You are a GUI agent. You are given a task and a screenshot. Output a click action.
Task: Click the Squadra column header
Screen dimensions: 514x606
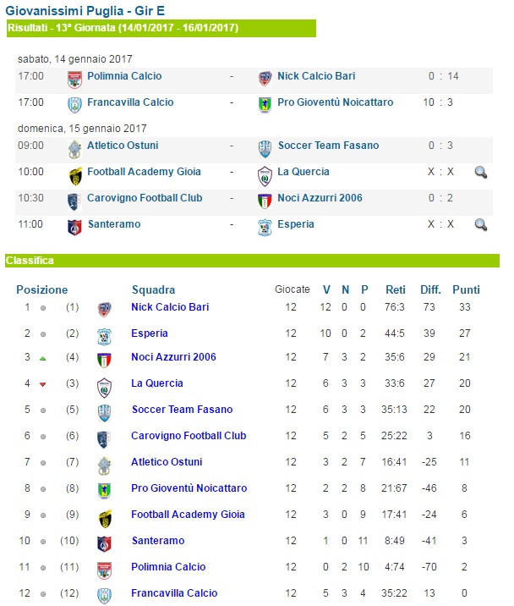coord(153,289)
